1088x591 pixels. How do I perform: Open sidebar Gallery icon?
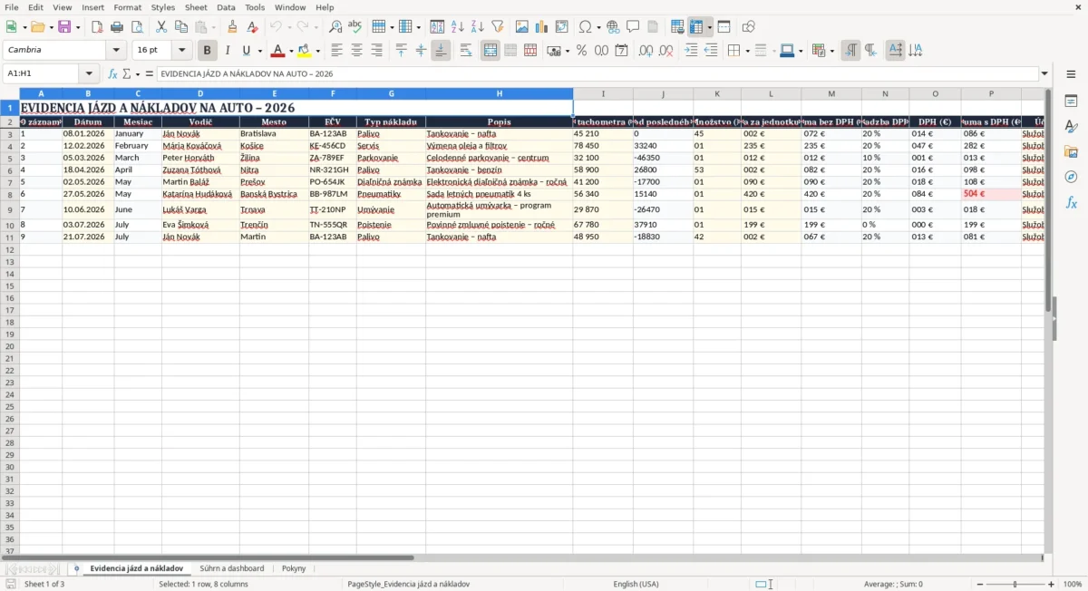[x=1071, y=151]
